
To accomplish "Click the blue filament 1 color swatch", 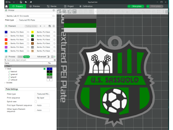I will pos(6,32).
